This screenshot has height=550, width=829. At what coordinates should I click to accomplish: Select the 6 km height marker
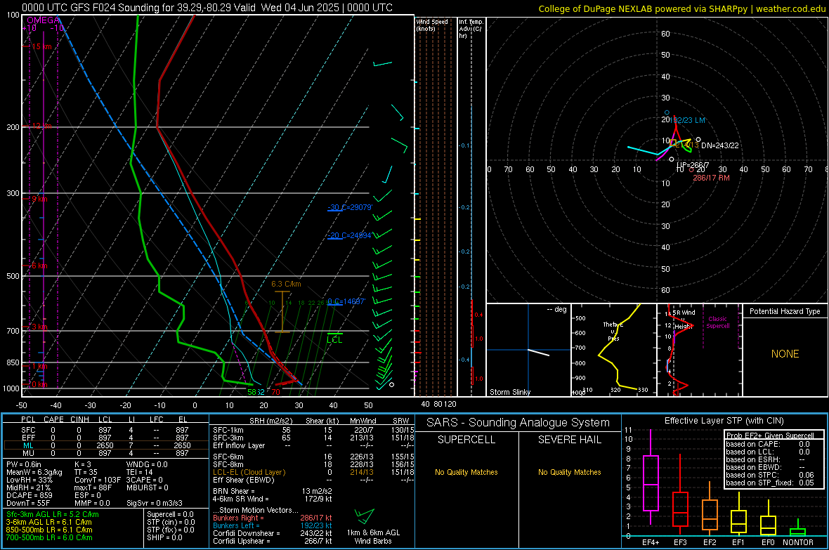pos(39,266)
